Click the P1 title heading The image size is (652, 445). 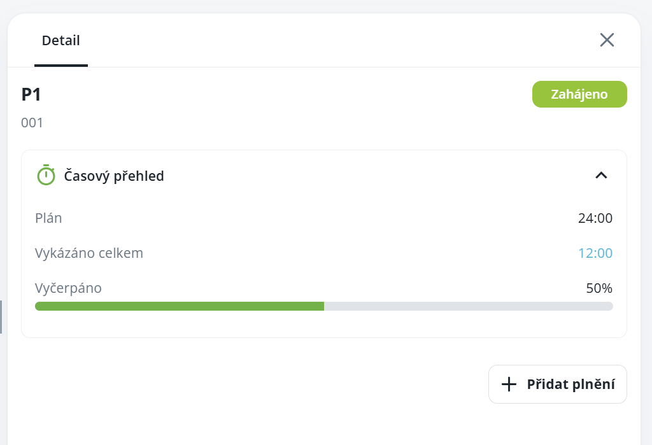[31, 94]
